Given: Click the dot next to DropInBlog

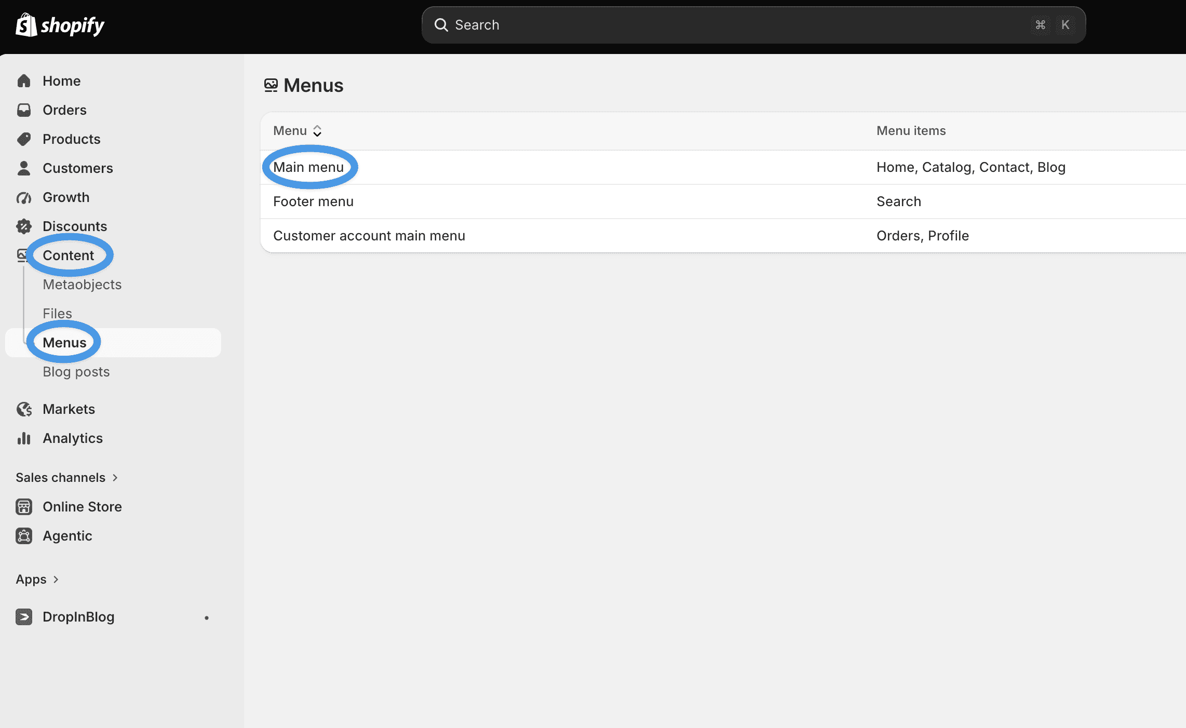Looking at the screenshot, I should [207, 617].
